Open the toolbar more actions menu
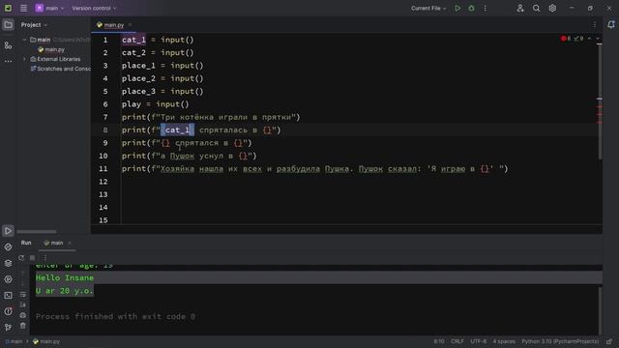The height and width of the screenshot is (348, 619). [486, 8]
